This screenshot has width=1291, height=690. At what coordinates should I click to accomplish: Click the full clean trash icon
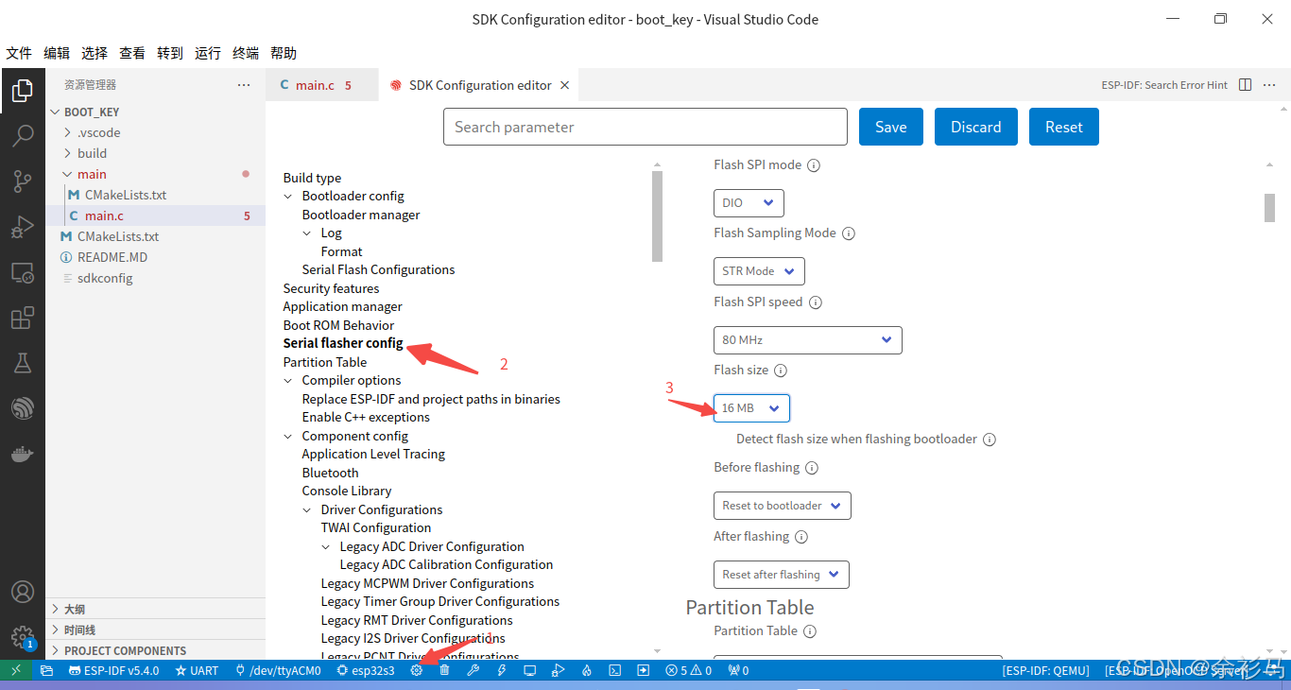tap(444, 670)
